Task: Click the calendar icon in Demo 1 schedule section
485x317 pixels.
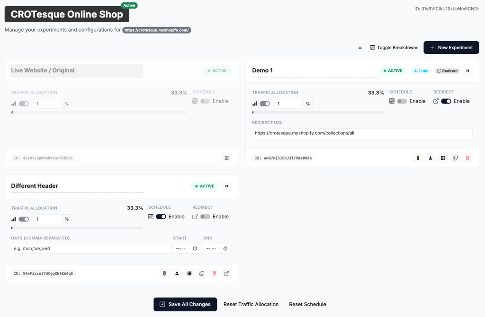Action: pos(392,101)
